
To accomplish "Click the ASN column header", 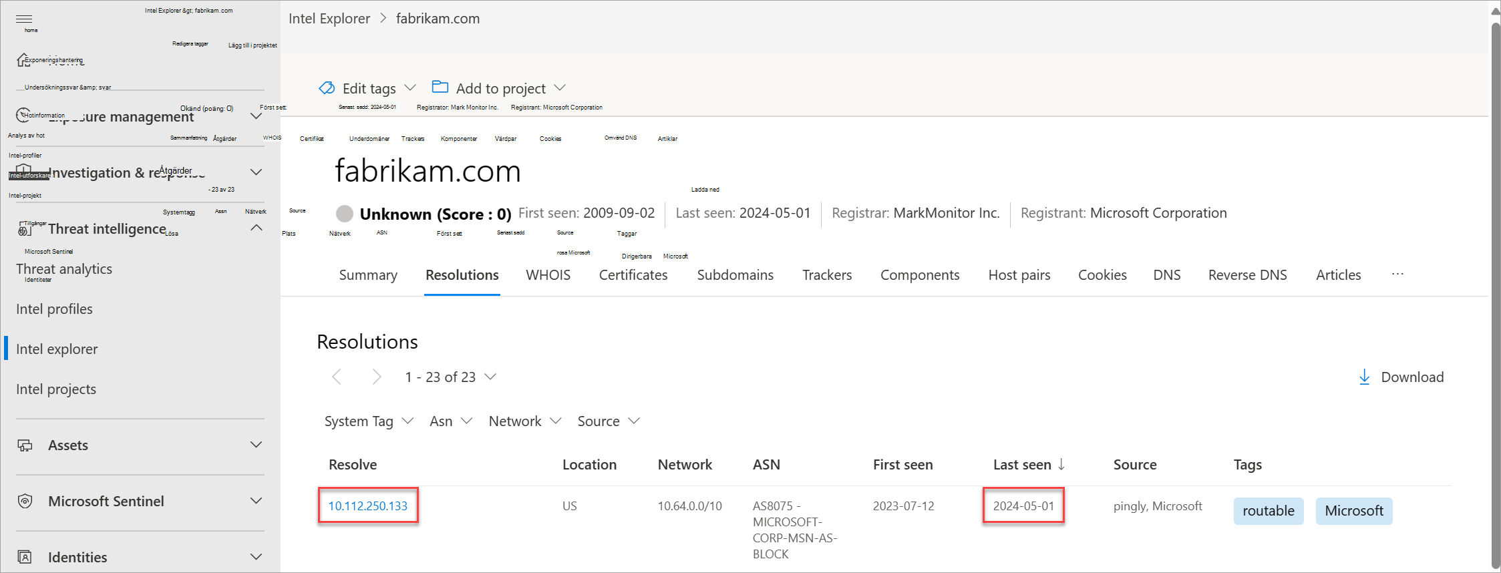I will (x=766, y=465).
